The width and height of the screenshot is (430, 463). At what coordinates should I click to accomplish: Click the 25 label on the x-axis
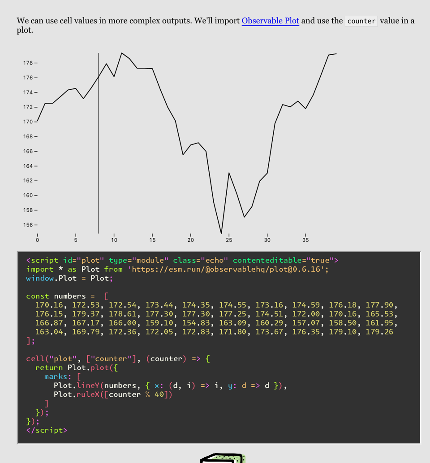tap(229, 240)
